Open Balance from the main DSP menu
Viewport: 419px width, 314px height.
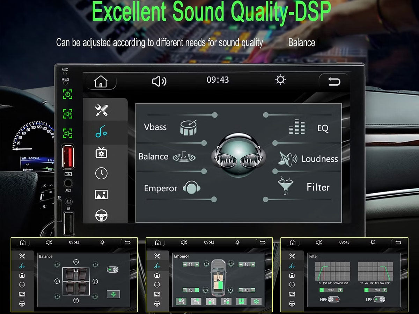click(x=167, y=156)
